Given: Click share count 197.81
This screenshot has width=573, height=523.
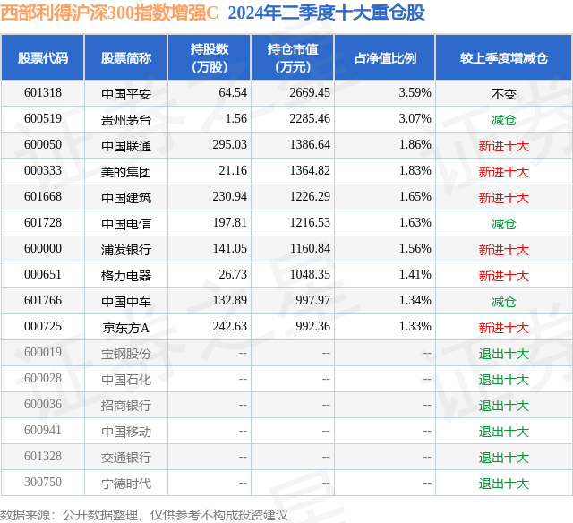Looking at the screenshot, I should [230, 223].
